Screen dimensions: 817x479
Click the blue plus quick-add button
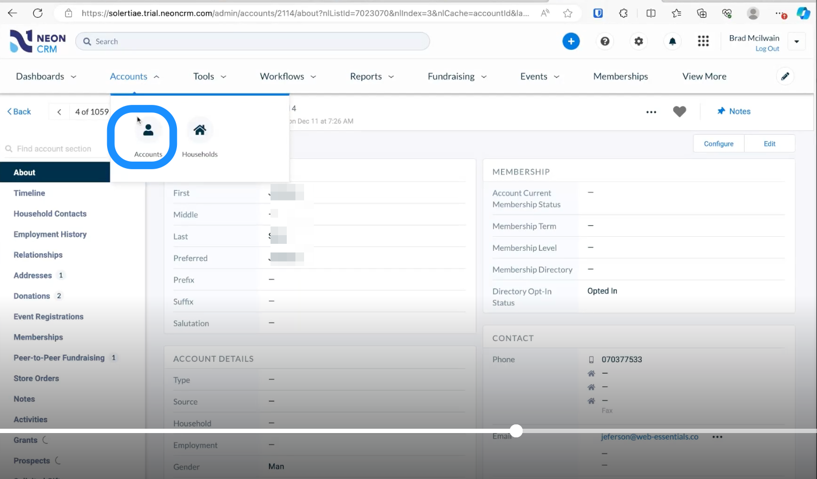click(x=571, y=41)
